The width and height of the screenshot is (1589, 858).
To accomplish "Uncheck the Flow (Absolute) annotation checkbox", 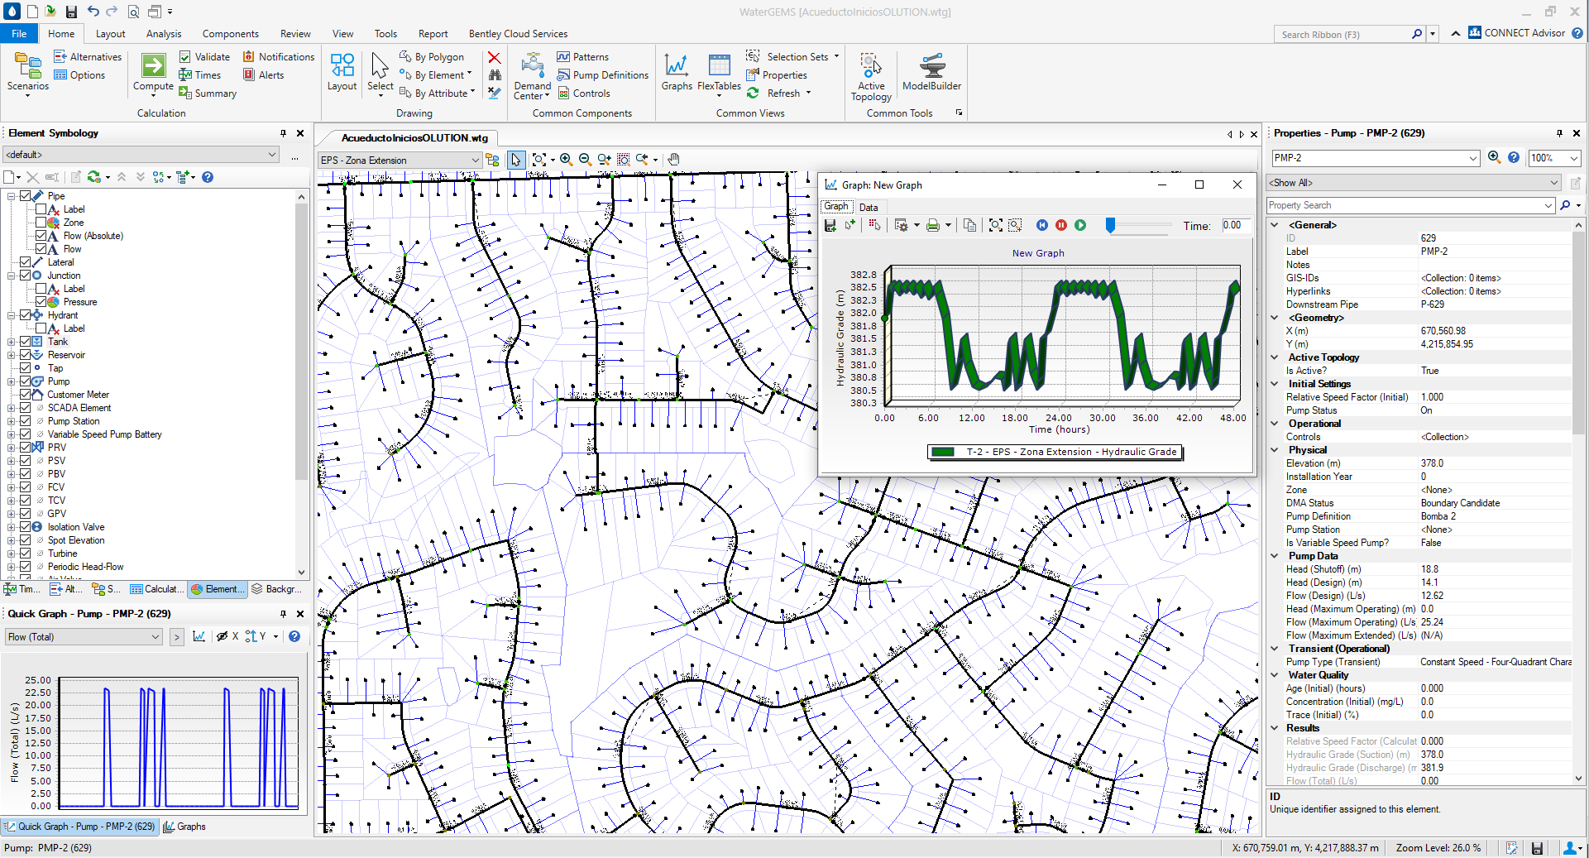I will 41,236.
